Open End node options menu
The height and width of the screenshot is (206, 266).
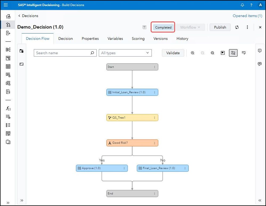pos(154,194)
